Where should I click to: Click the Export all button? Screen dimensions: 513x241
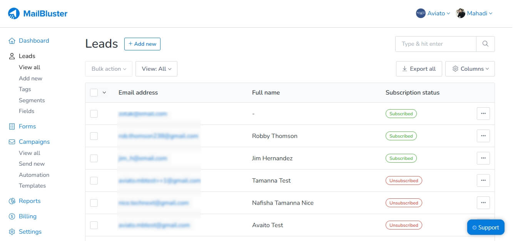click(x=419, y=69)
